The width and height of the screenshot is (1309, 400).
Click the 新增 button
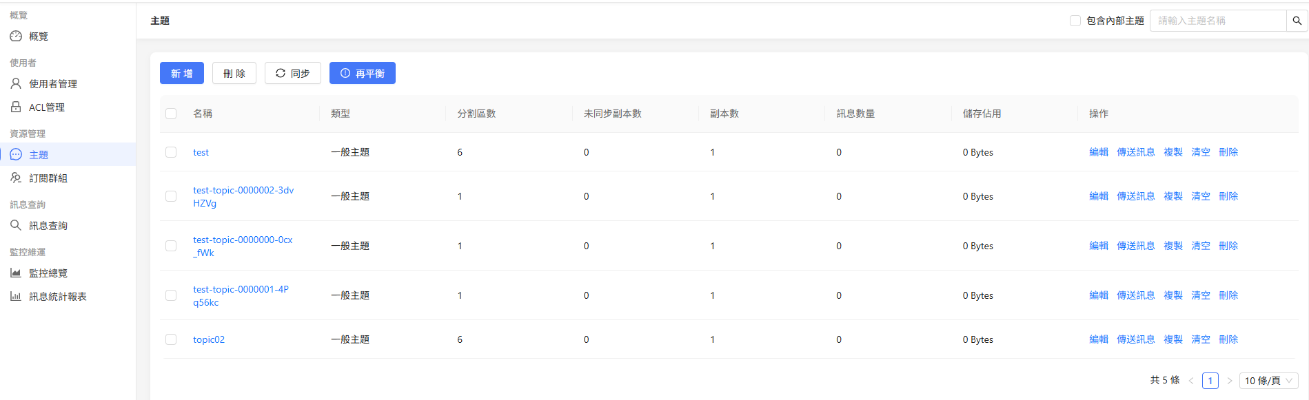(x=182, y=73)
